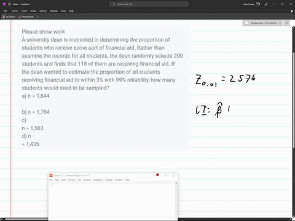Open the File menu in Mathematica window
The height and width of the screenshot is (221, 295).
coord(51,180)
